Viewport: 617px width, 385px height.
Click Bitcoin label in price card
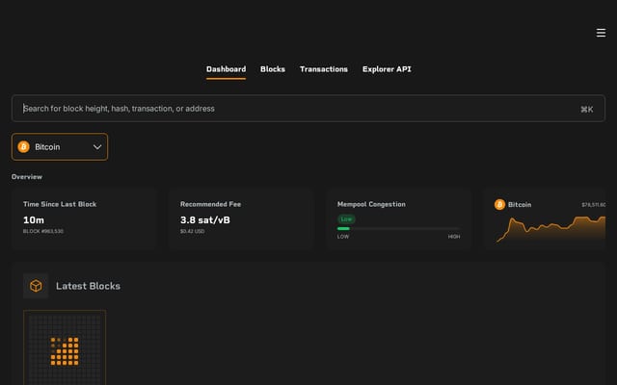click(520, 205)
